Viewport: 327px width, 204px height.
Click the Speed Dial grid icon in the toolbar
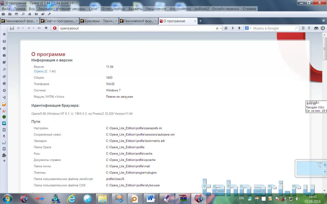36,14
